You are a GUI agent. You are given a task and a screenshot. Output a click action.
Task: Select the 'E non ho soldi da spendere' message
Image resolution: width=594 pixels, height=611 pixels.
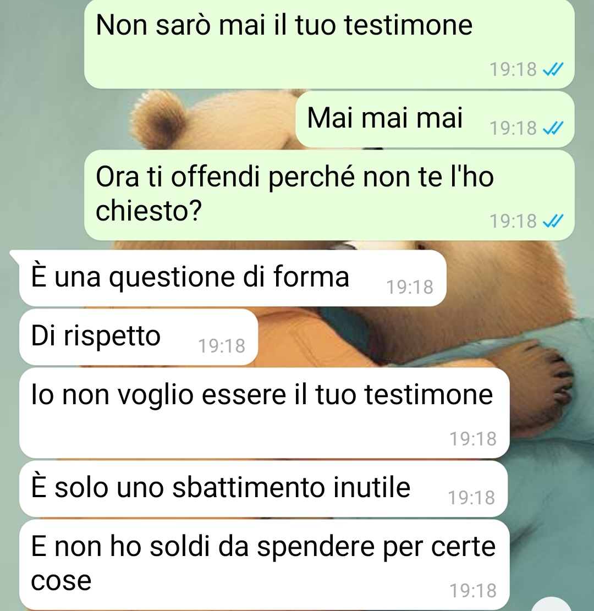click(264, 565)
